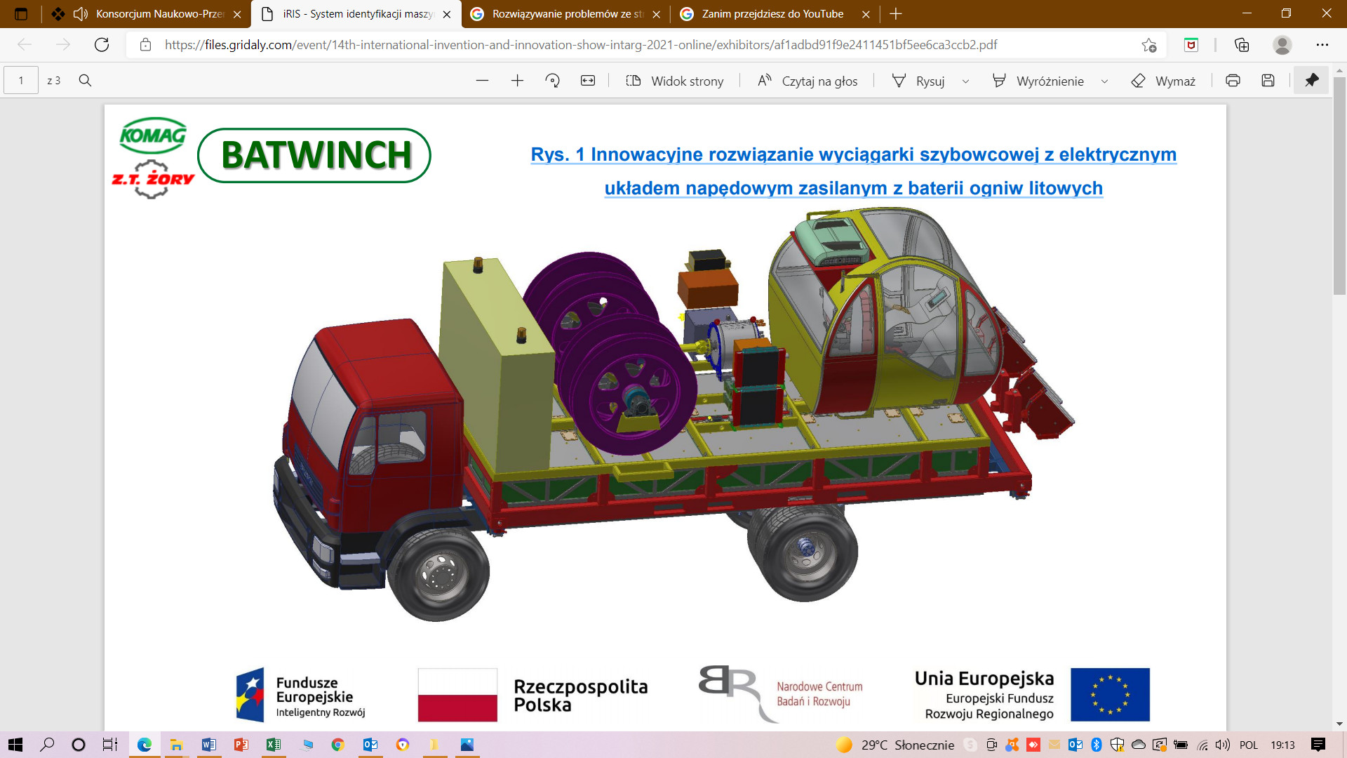The width and height of the screenshot is (1347, 758).
Task: Open Edge settings and more menu
Action: click(1322, 45)
